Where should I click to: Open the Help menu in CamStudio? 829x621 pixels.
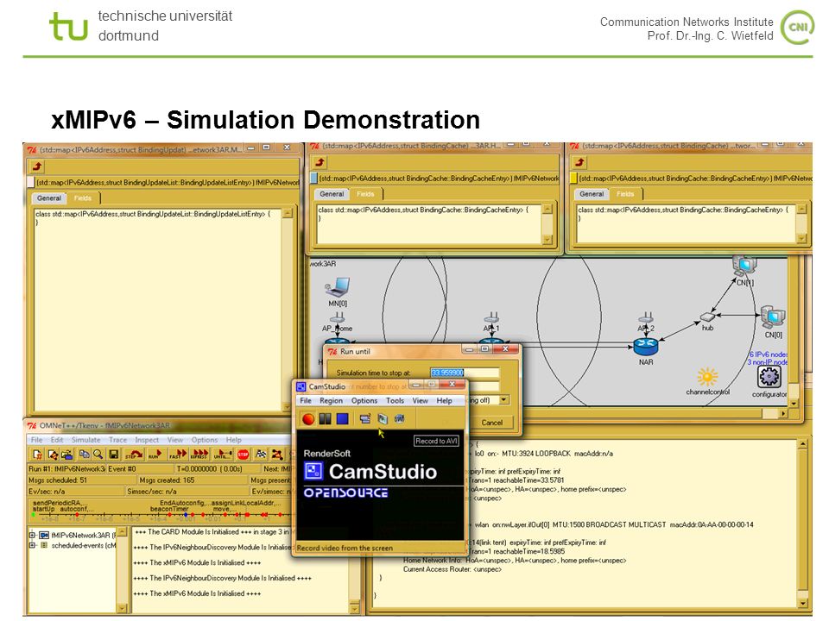tap(444, 401)
